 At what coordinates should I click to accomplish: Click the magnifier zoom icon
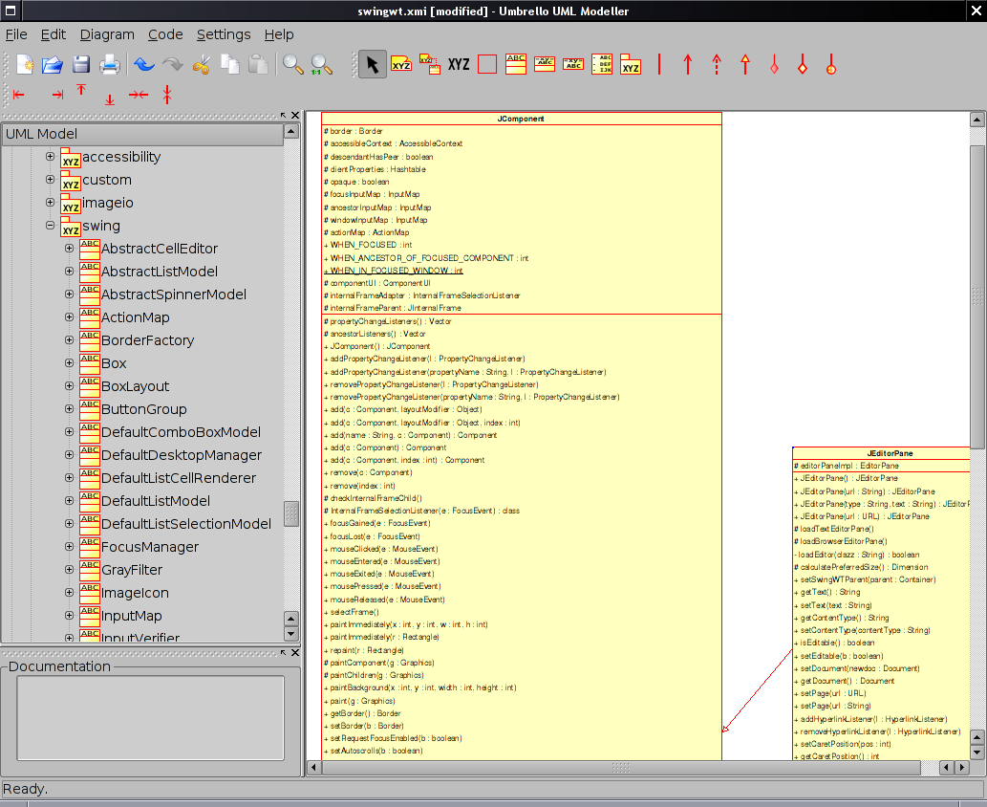pos(292,64)
